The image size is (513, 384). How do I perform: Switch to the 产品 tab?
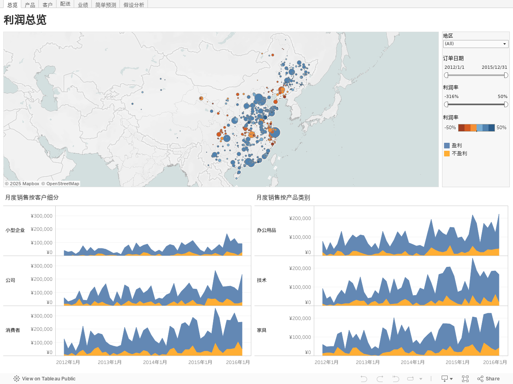point(30,4)
